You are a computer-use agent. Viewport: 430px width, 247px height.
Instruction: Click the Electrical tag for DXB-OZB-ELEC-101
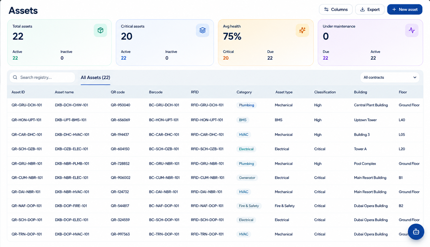(246, 149)
